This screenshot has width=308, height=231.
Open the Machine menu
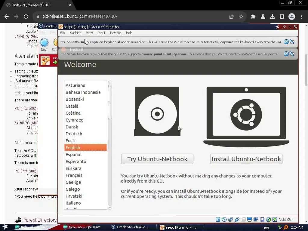point(75,33)
